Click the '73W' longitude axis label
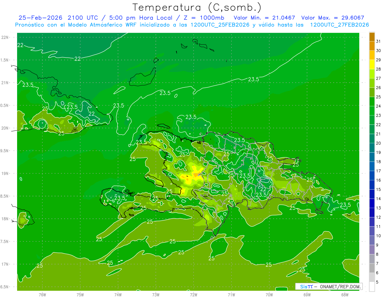This screenshot has height=299, width=387. [156, 295]
